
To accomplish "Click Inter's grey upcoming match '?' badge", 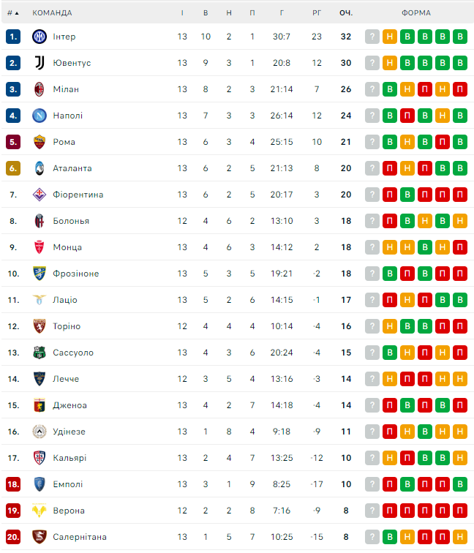I will click(x=372, y=37).
